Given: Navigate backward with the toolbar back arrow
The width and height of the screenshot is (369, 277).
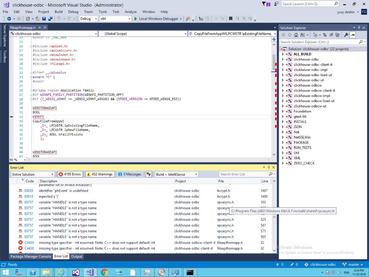Looking at the screenshot, I should point(9,19).
